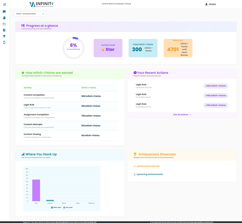Open the trophy achievements sidebar icon

pyautogui.click(x=4, y=36)
